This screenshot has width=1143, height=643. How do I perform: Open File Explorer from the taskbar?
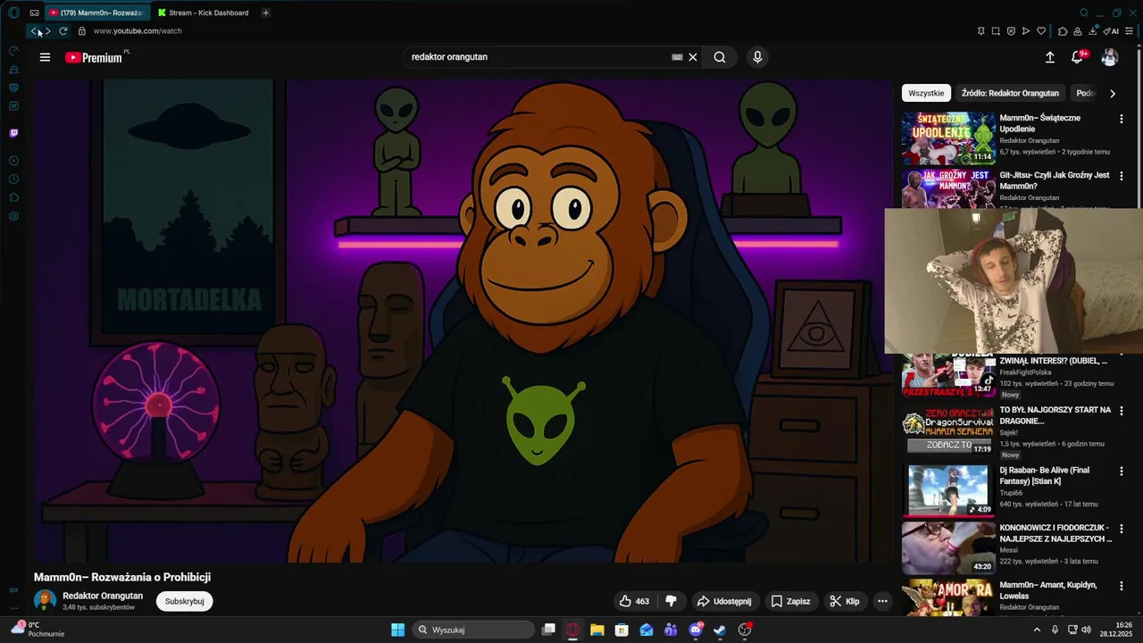tap(597, 630)
